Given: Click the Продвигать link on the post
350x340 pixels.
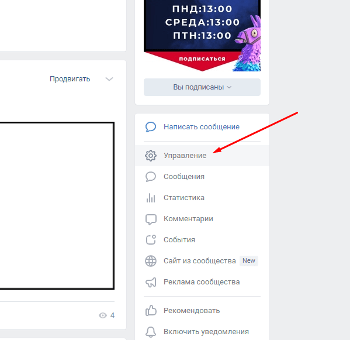Looking at the screenshot, I should point(70,79).
